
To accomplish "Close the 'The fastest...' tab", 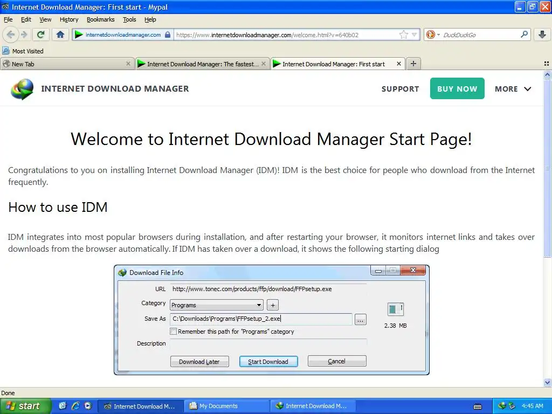I will [x=263, y=64].
